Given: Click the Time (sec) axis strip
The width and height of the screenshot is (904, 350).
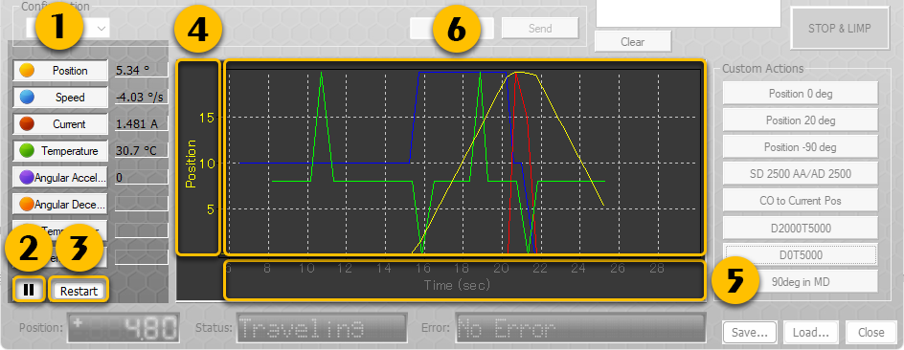Looking at the screenshot, I should [464, 280].
